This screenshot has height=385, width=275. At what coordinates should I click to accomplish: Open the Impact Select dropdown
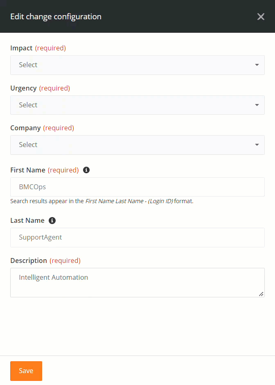[137, 65]
